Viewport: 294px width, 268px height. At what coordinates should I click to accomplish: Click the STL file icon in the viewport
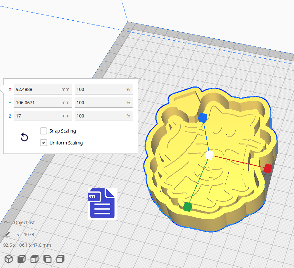[103, 204]
